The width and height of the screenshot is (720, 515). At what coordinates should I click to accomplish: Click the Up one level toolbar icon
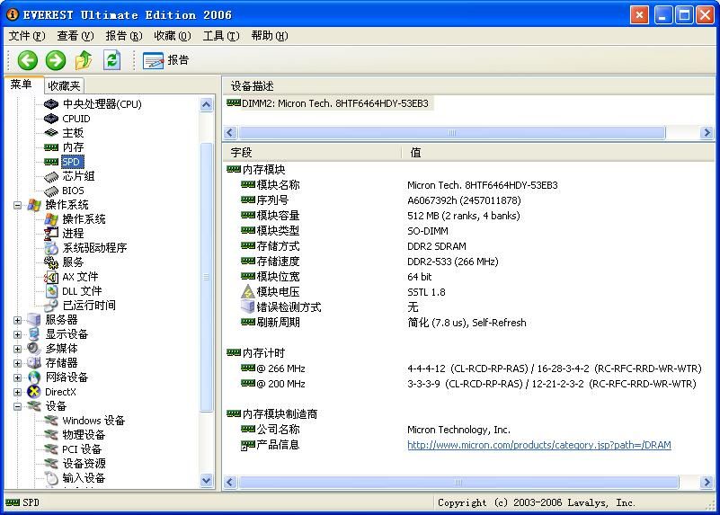[x=84, y=60]
